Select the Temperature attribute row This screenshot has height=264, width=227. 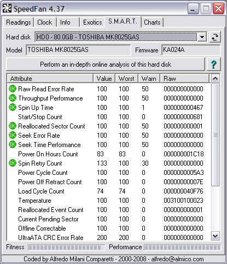coord(109,200)
